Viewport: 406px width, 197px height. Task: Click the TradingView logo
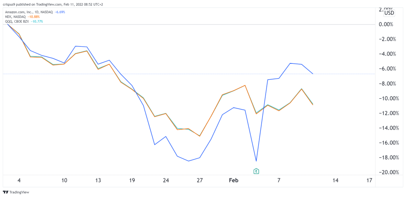(14, 192)
